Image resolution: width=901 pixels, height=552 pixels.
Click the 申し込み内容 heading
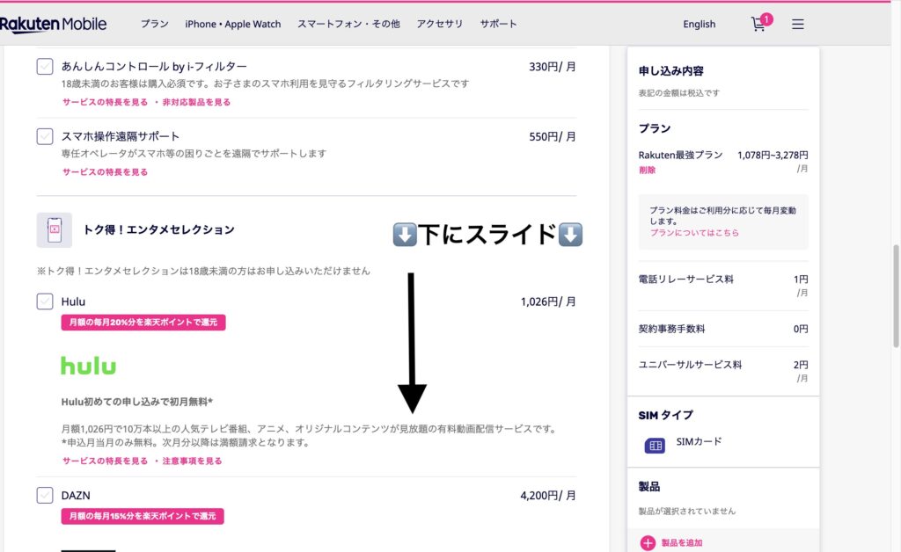coord(670,71)
